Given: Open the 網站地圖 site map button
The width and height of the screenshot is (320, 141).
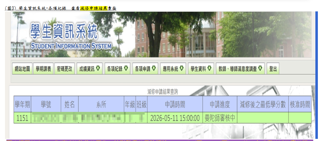Looking at the screenshot, I should (22, 69).
